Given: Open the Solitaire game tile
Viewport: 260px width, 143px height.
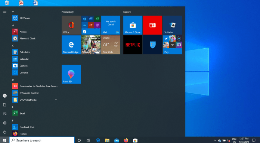Looking at the screenshot, I should 172,25.
